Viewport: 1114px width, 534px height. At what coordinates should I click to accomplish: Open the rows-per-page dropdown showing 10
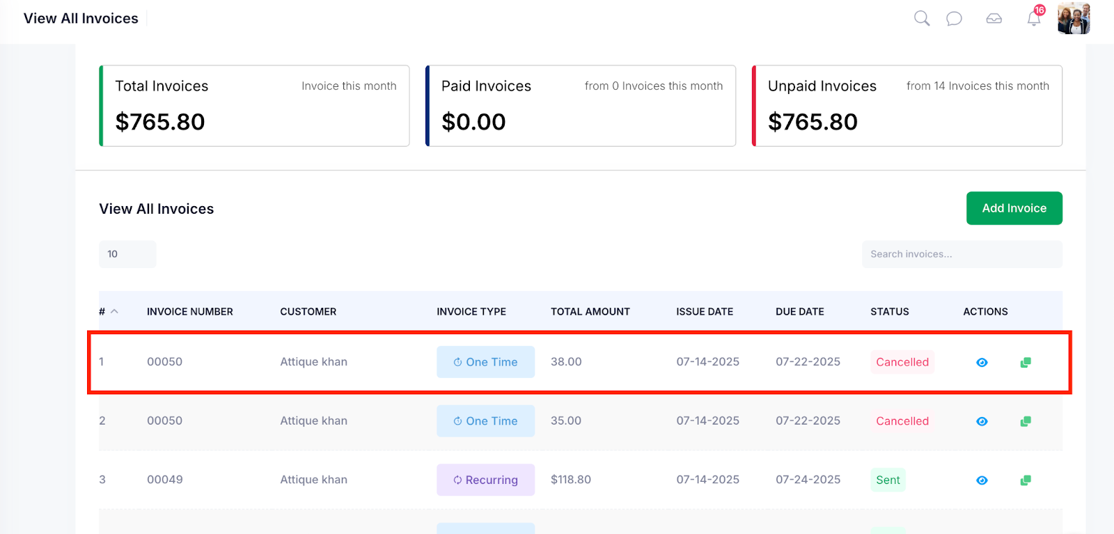(127, 254)
